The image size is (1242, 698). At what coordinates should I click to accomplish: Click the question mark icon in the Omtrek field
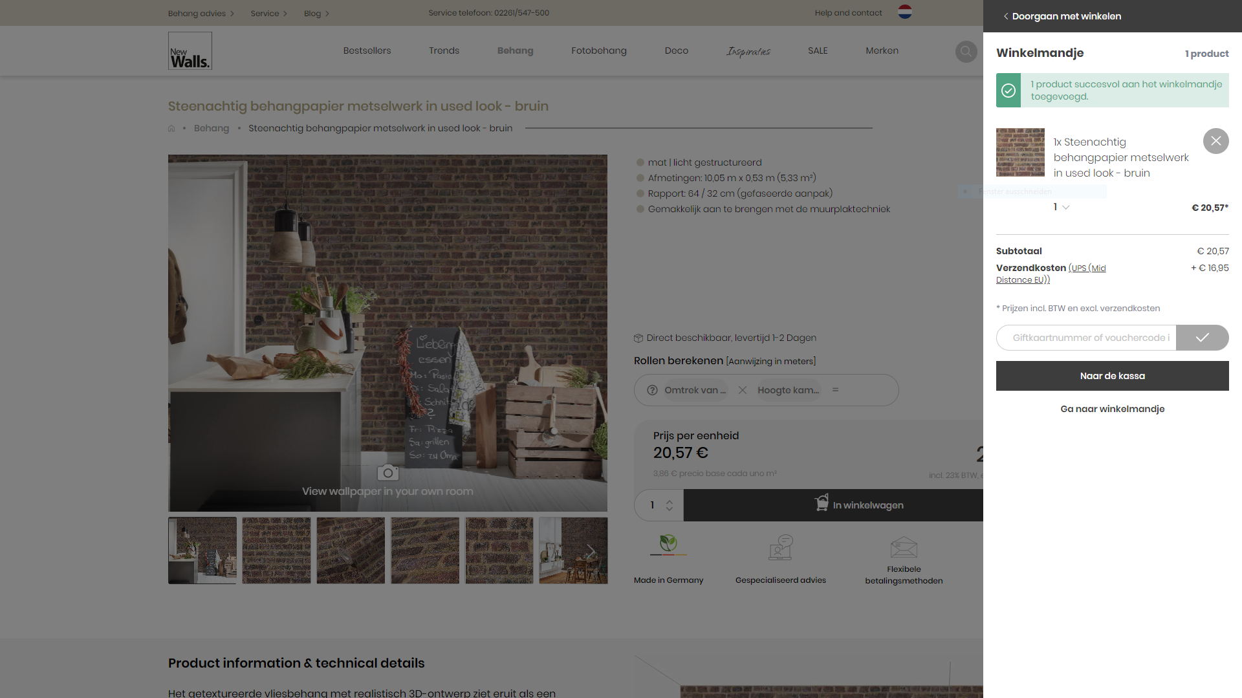tap(651, 390)
